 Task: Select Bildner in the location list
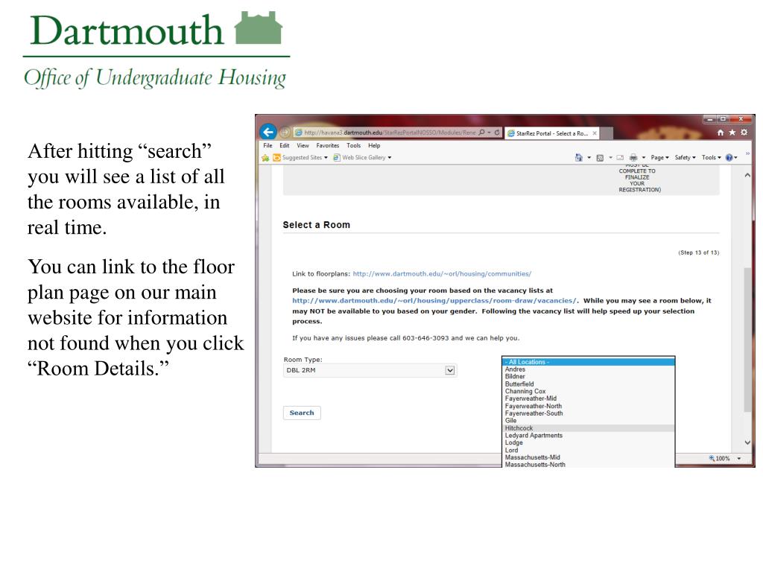(x=589, y=376)
